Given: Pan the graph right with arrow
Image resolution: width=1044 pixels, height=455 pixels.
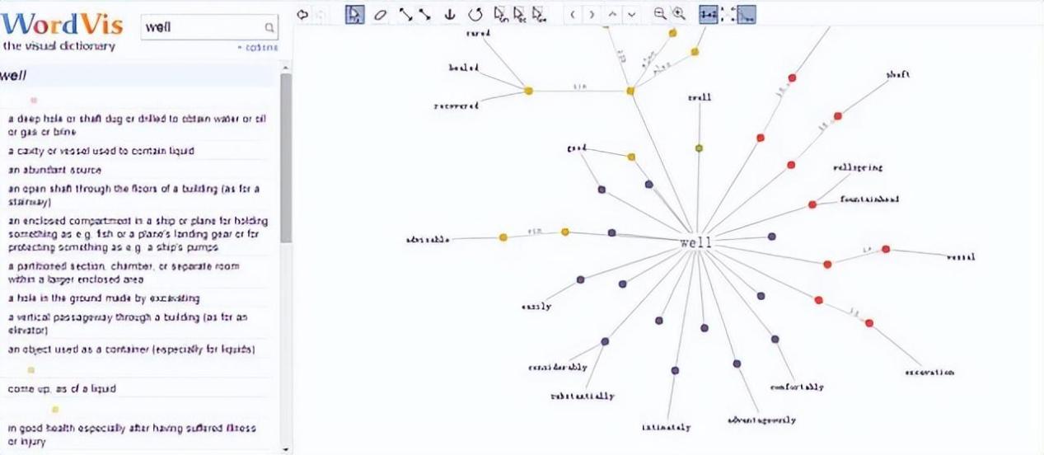Looking at the screenshot, I should pyautogui.click(x=592, y=14).
